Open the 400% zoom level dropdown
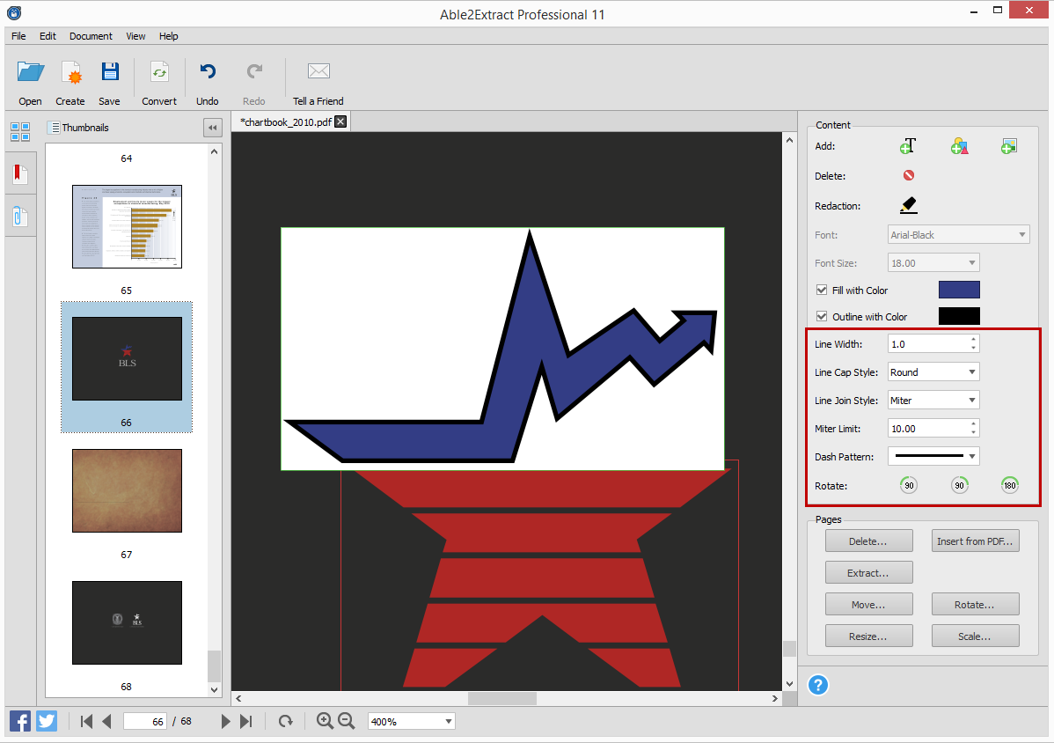The width and height of the screenshot is (1054, 743). click(412, 722)
